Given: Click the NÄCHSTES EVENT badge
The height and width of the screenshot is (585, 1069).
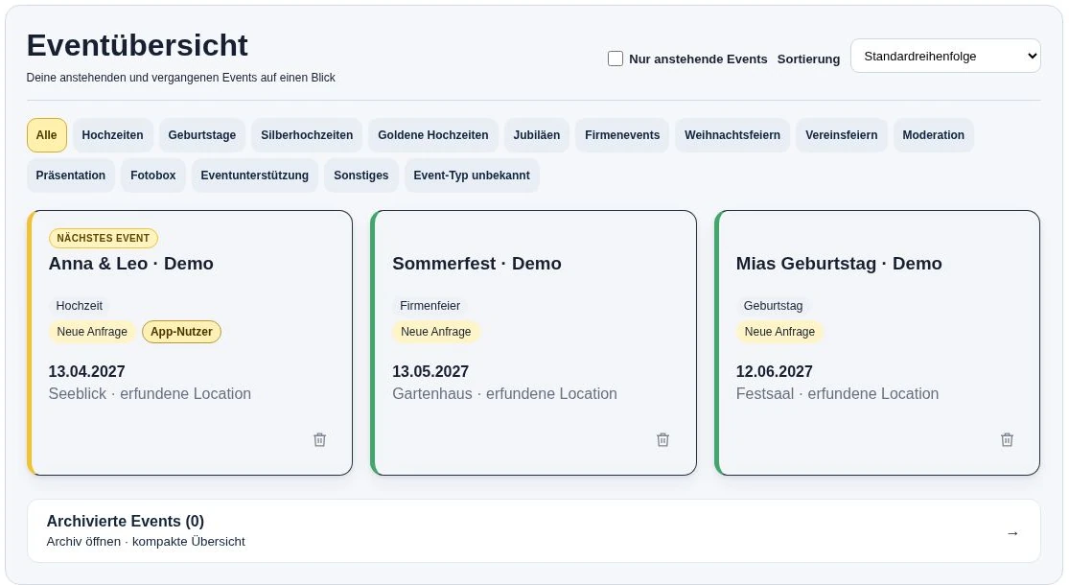Looking at the screenshot, I should 103,238.
